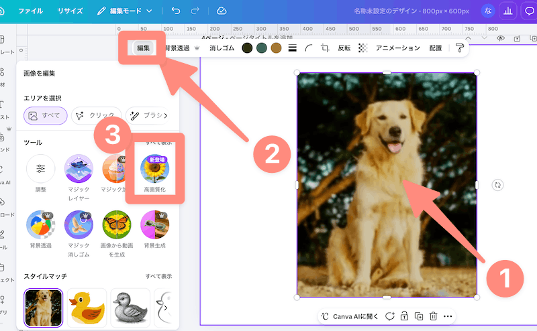This screenshot has height=331, width=537.
Task: Toggle the lock icon below the image
Action: 405,316
